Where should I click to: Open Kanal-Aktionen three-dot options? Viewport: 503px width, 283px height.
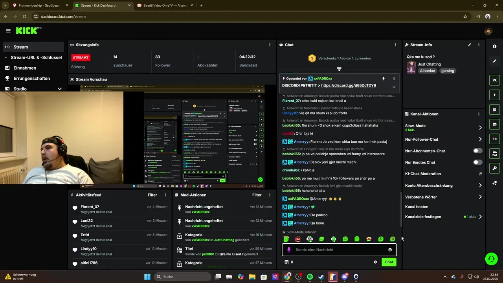pyautogui.click(x=479, y=114)
